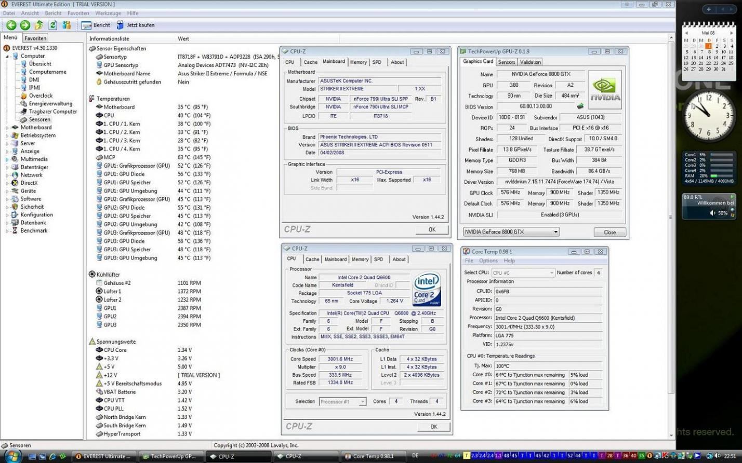Open SPD tab in upper CPU-Z window
Viewport: 742px width, 463px height.
click(377, 62)
